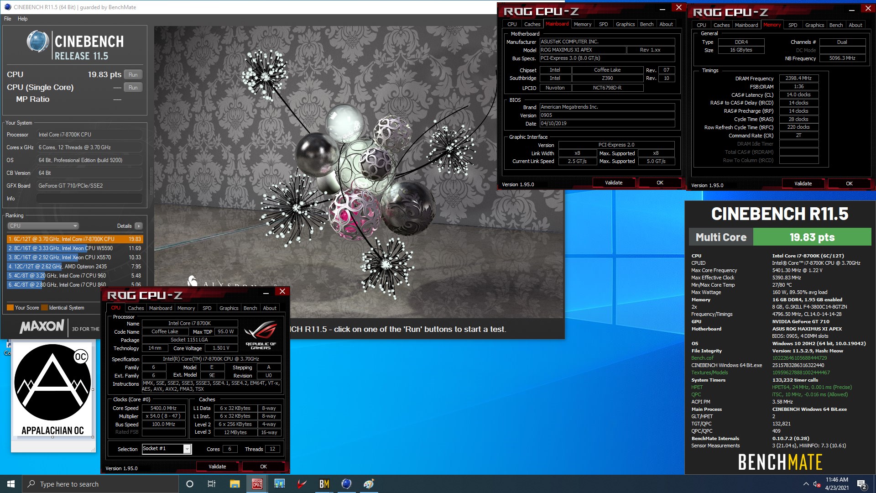
Task: Click Validate in bottom CPU-Z window
Action: click(217, 467)
